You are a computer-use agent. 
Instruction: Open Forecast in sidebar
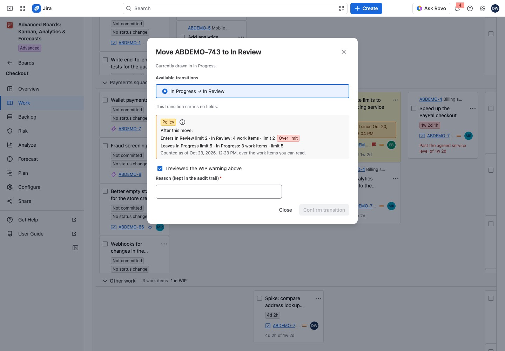point(42,159)
